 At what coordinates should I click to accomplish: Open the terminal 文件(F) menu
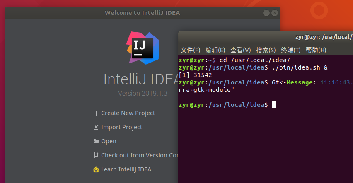(x=191, y=50)
